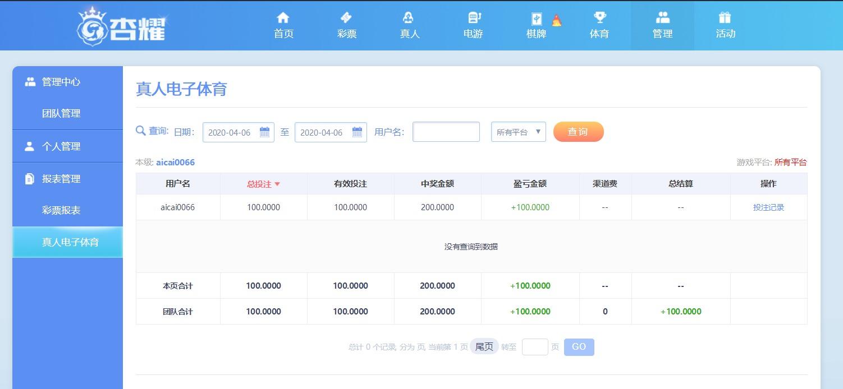This screenshot has height=389, width=843.
Task: Click the 用户名 input field
Action: 446,132
